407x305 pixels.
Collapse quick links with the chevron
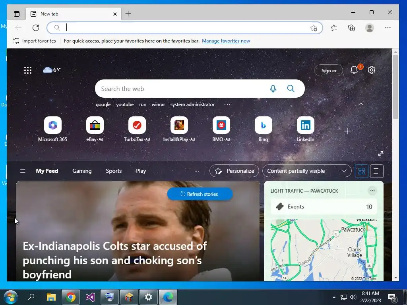[361, 104]
